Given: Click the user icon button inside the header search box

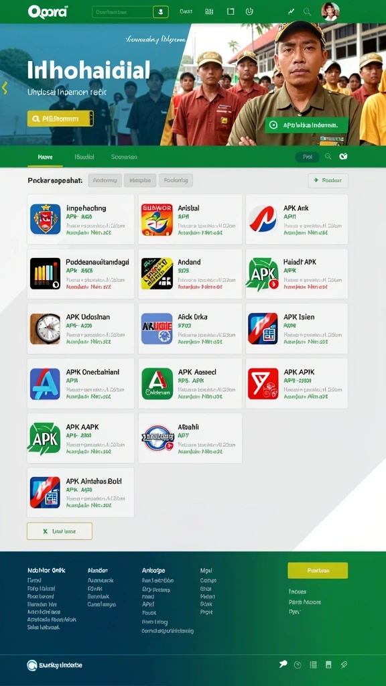Looking at the screenshot, I should [x=161, y=12].
